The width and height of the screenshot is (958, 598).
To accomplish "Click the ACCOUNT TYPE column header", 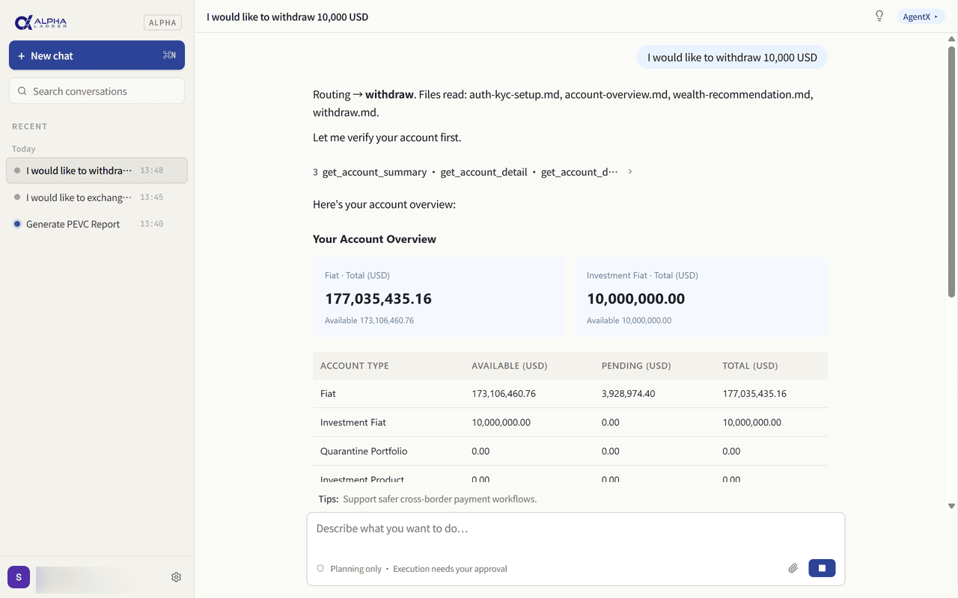I will tap(355, 366).
